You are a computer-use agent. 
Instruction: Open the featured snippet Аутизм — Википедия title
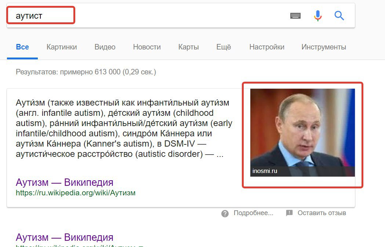[65, 182]
